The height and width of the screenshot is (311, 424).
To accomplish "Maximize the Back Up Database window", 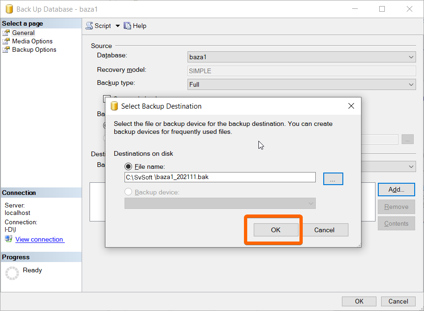I will click(x=382, y=9).
